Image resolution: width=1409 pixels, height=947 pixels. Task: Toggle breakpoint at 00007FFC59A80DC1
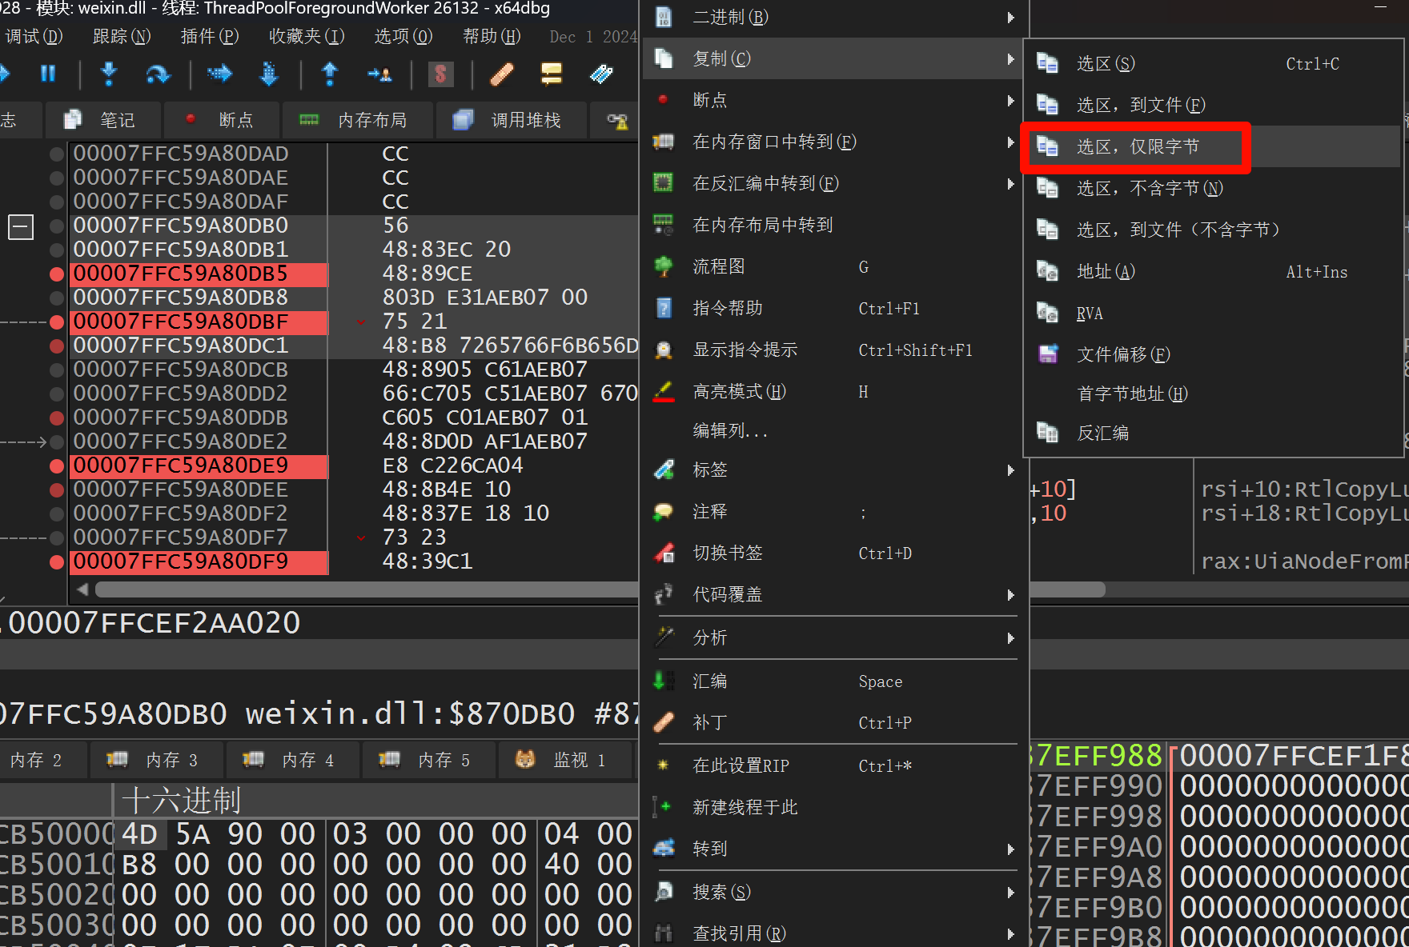click(56, 346)
